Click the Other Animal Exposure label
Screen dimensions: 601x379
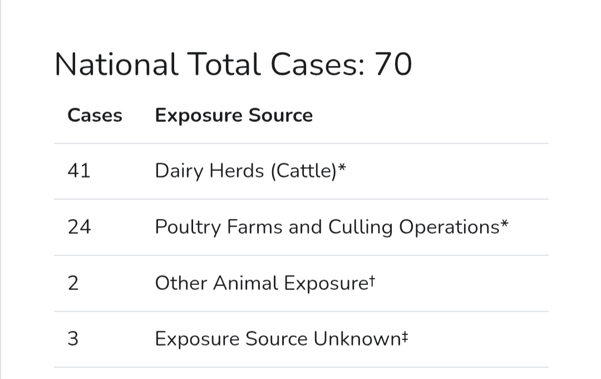(x=262, y=284)
